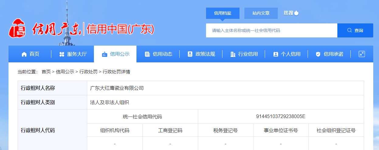Click the 热搜 hot search label

pos(288,13)
